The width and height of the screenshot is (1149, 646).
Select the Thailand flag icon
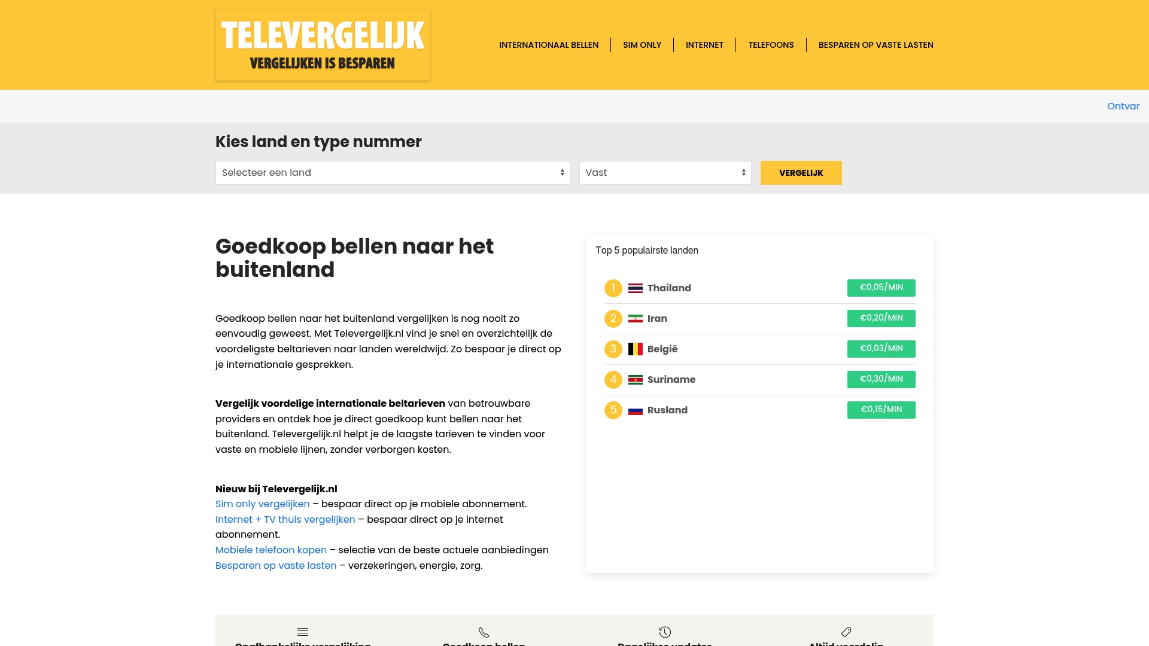(x=636, y=288)
